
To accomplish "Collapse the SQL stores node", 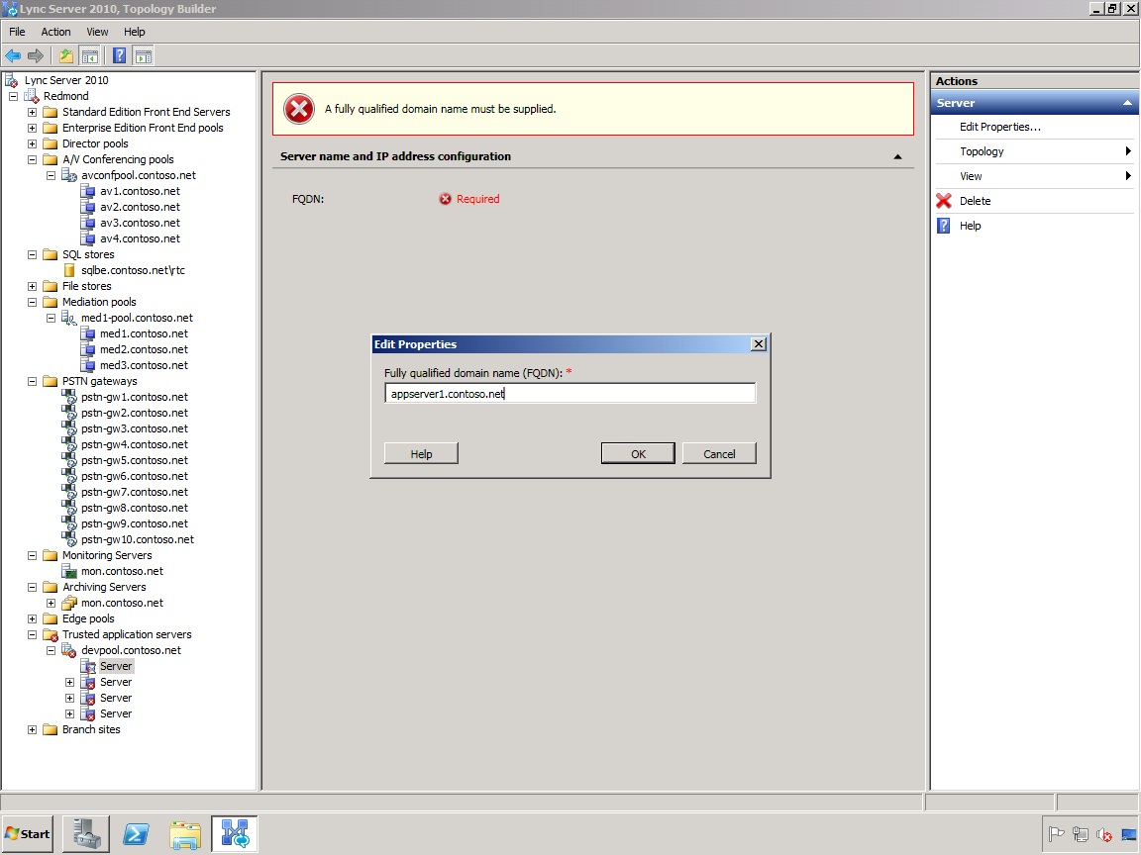I will (x=32, y=254).
